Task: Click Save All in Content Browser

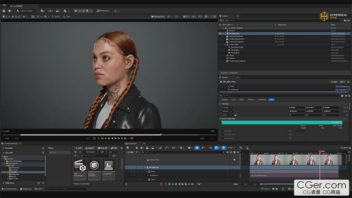Action: (102, 148)
